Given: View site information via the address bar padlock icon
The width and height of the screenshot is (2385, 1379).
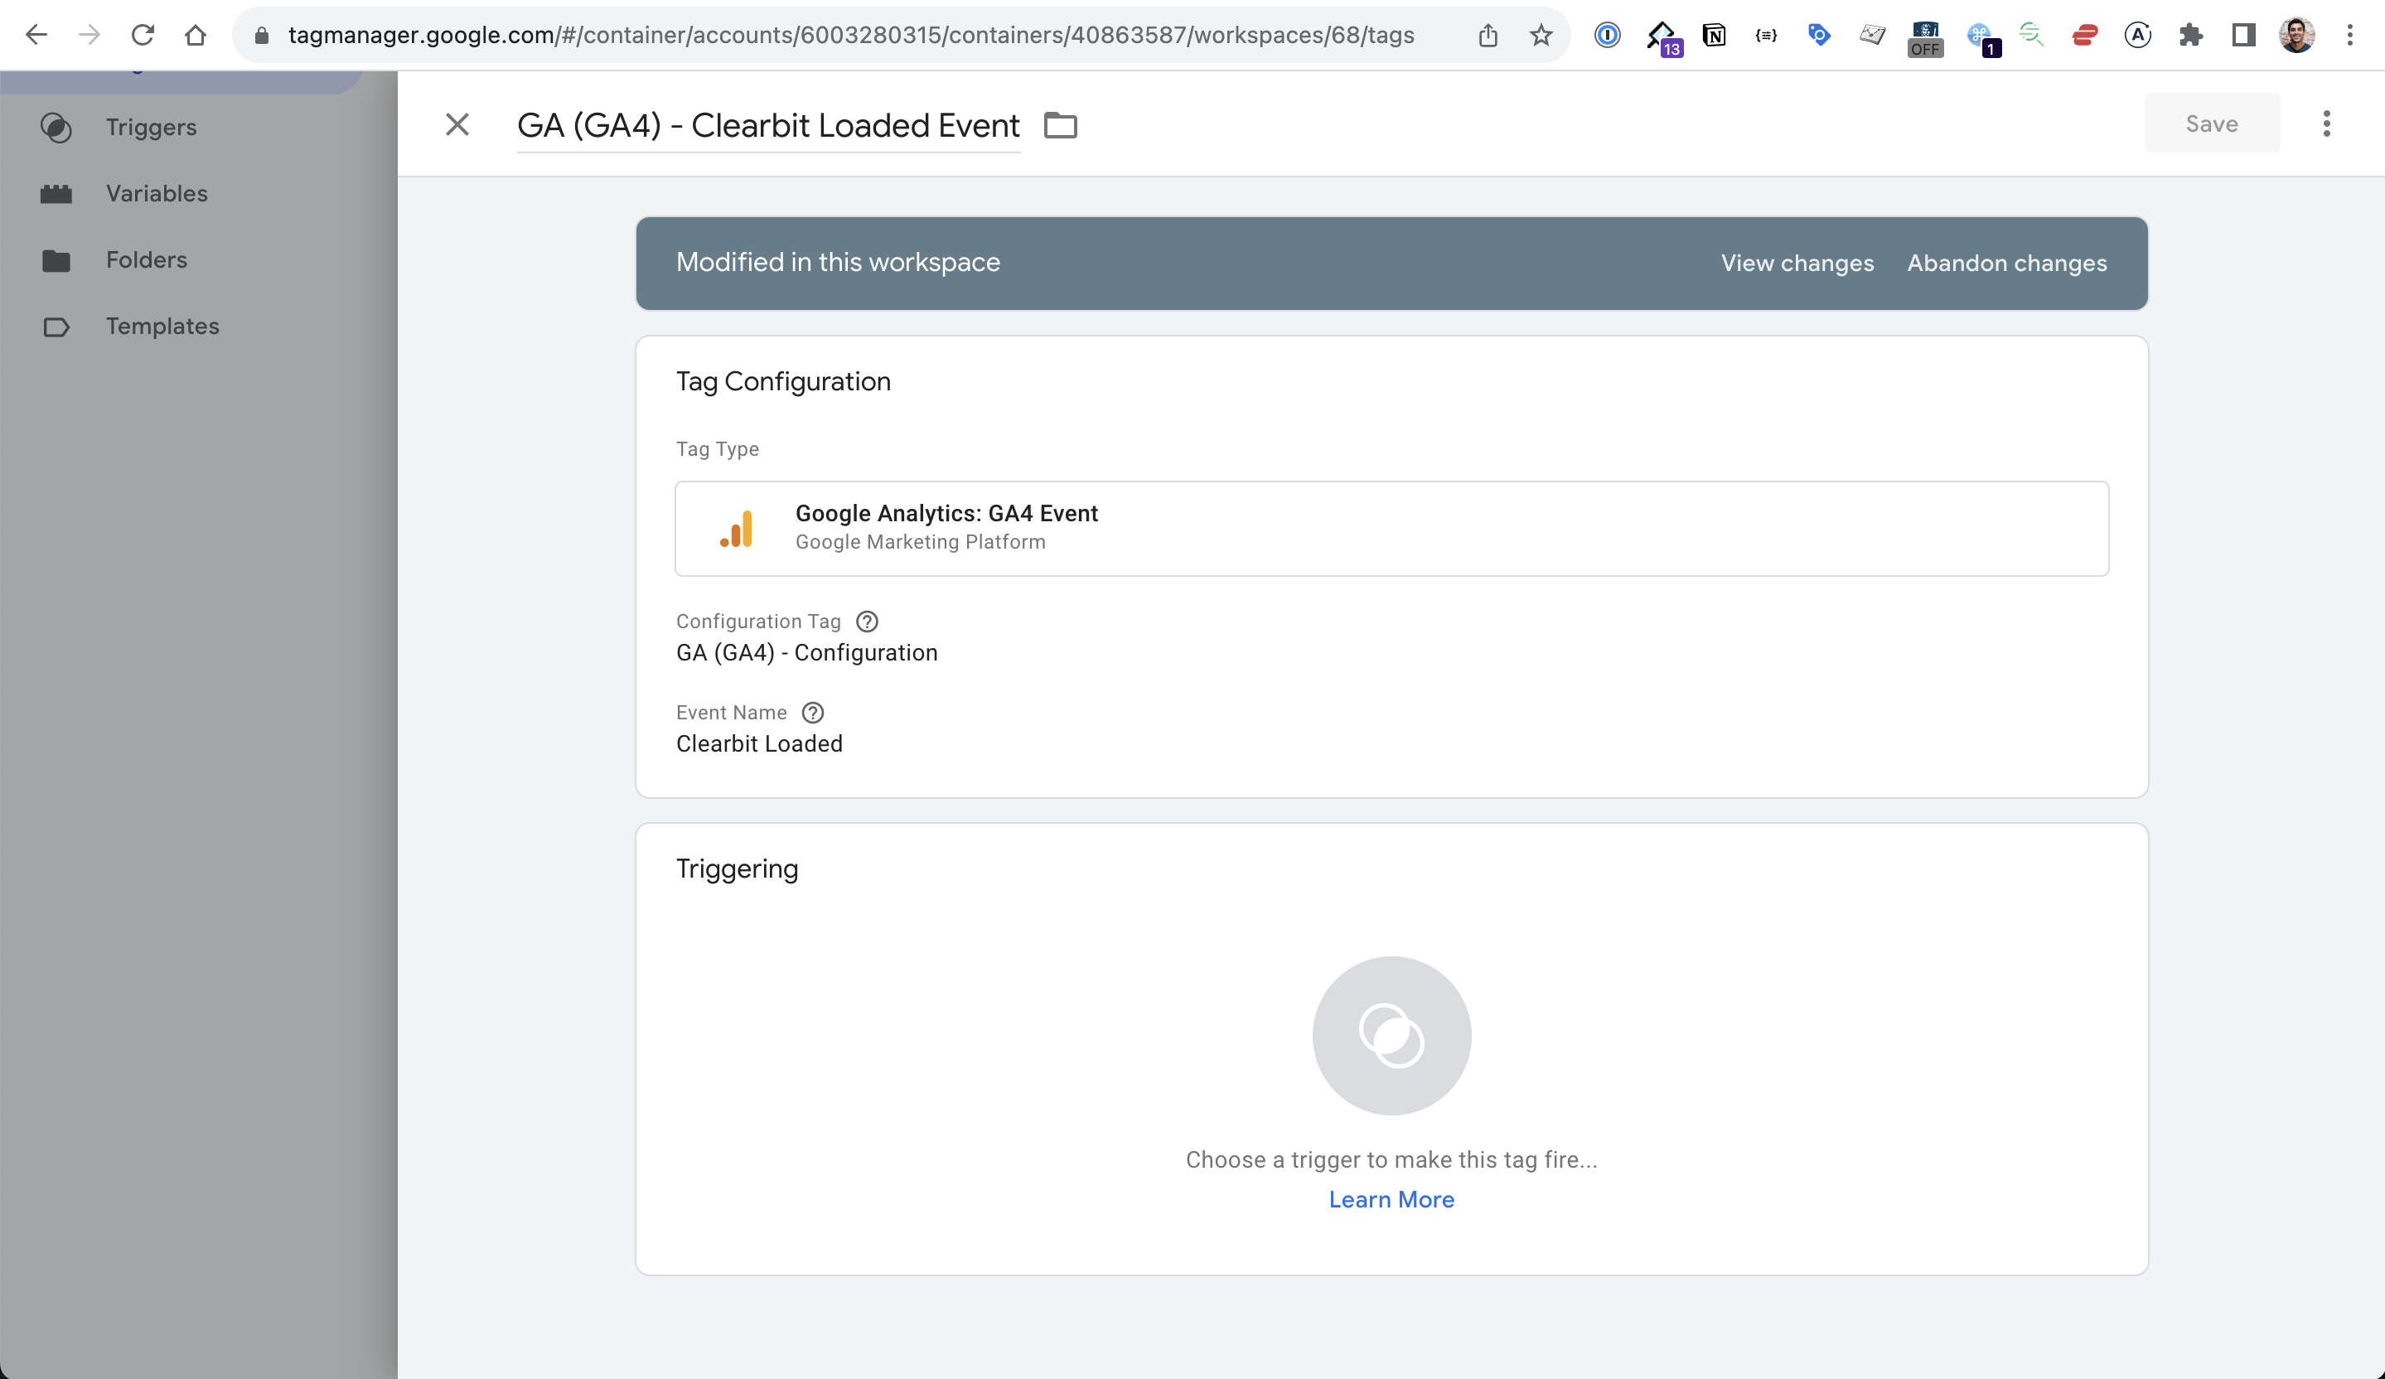Looking at the screenshot, I should pyautogui.click(x=262, y=35).
